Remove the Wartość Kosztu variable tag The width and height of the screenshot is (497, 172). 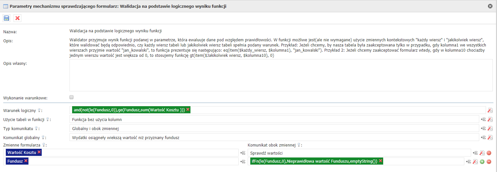coord(39,152)
